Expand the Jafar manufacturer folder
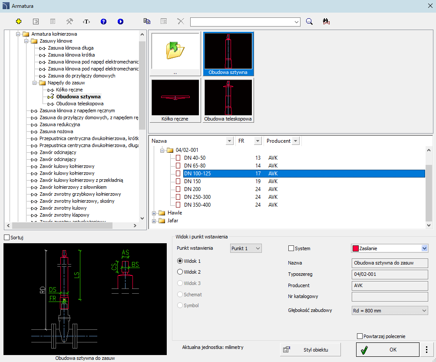The image size is (436, 362). (x=154, y=221)
